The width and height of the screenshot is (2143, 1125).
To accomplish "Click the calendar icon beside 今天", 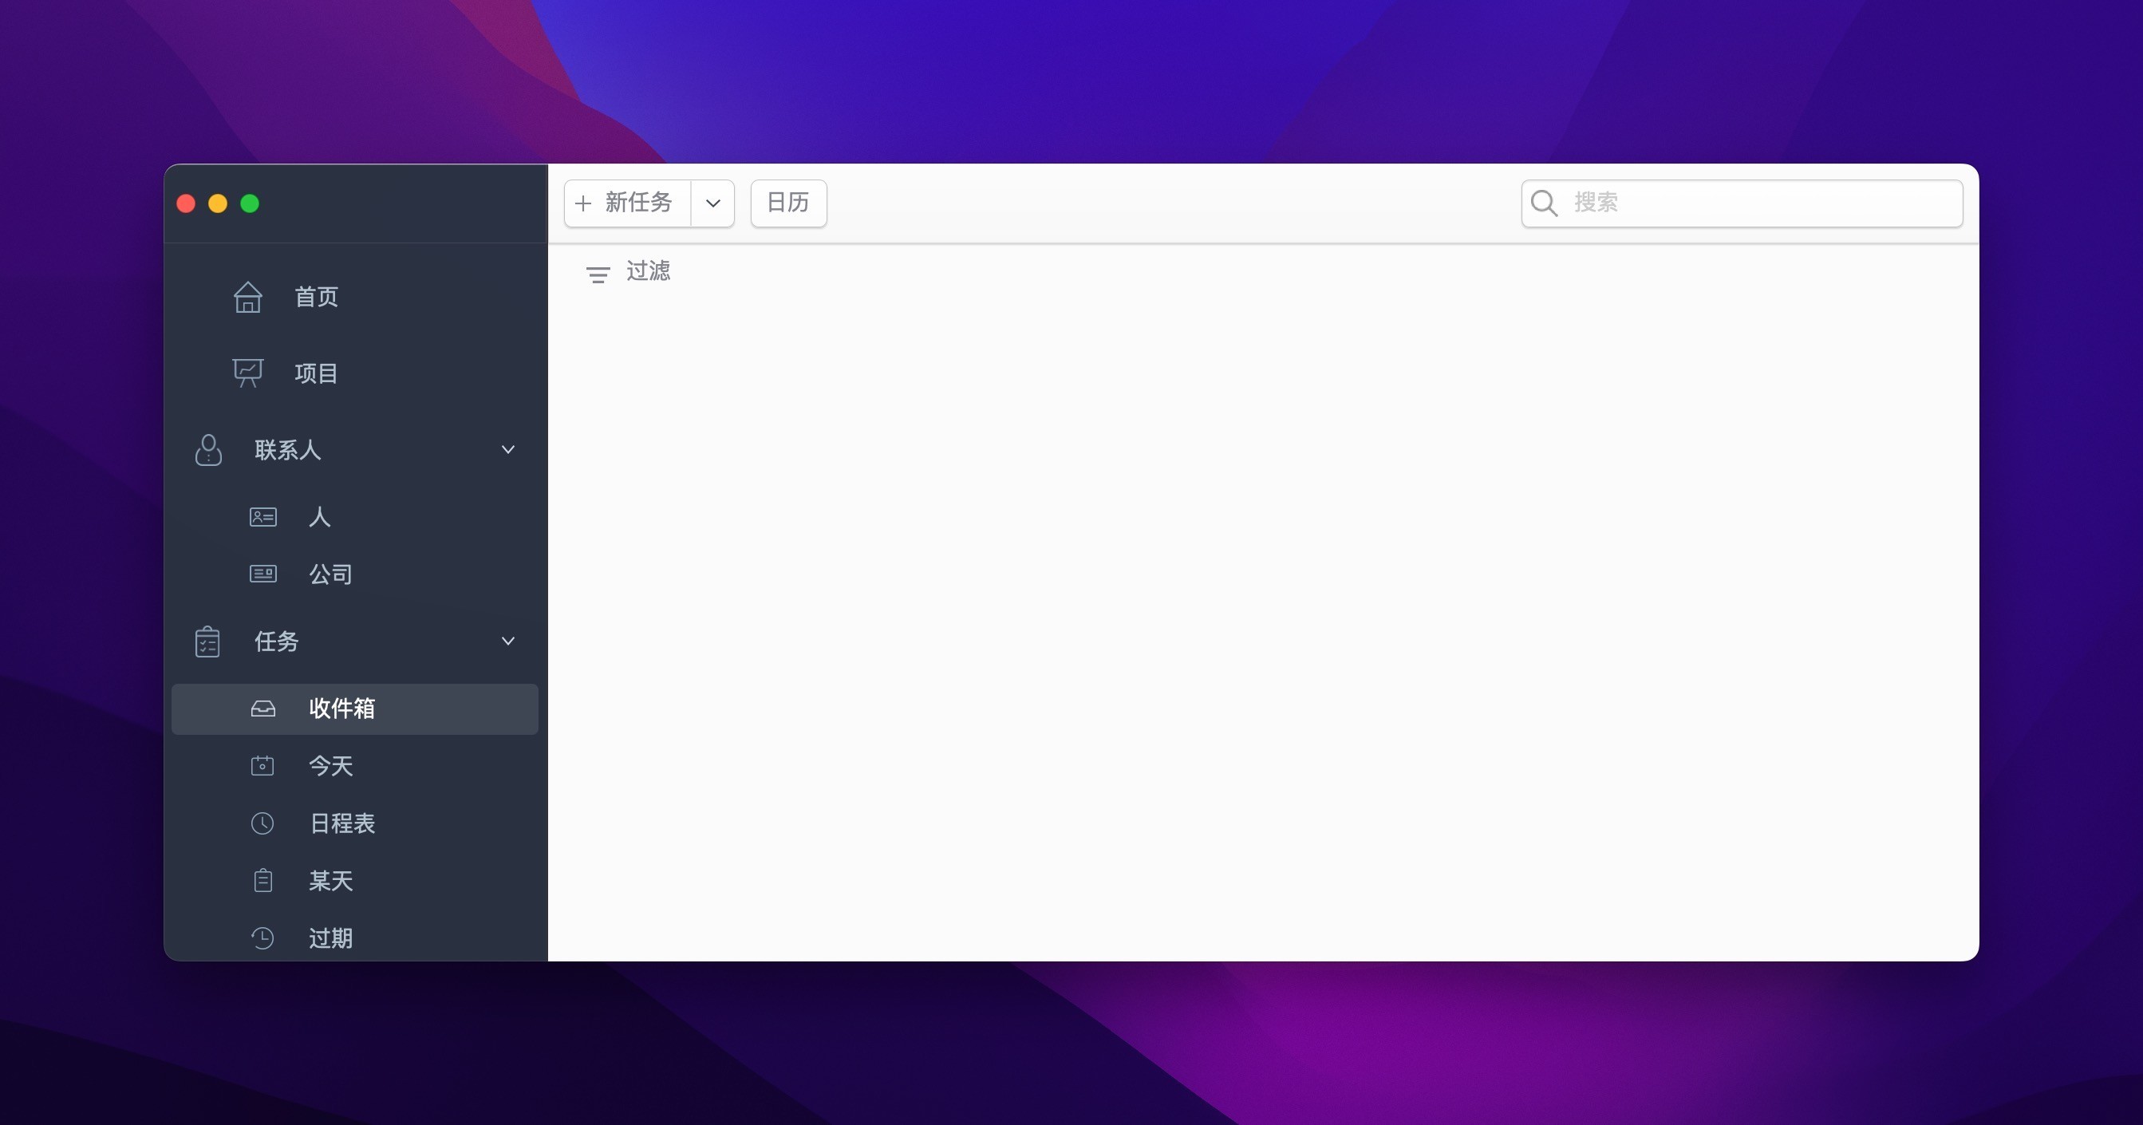I will 262,765.
